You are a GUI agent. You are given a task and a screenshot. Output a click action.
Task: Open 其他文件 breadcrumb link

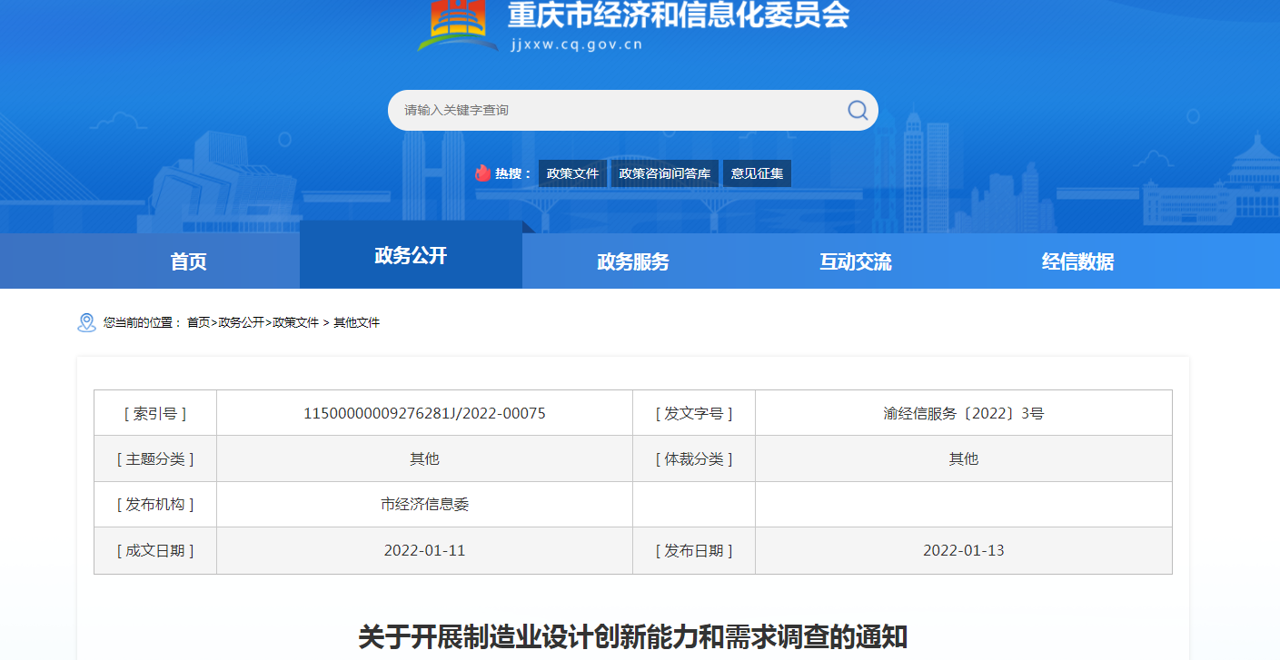point(356,322)
